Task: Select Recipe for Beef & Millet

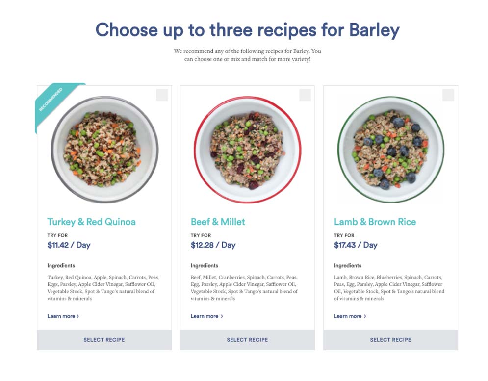Action: pyautogui.click(x=247, y=340)
